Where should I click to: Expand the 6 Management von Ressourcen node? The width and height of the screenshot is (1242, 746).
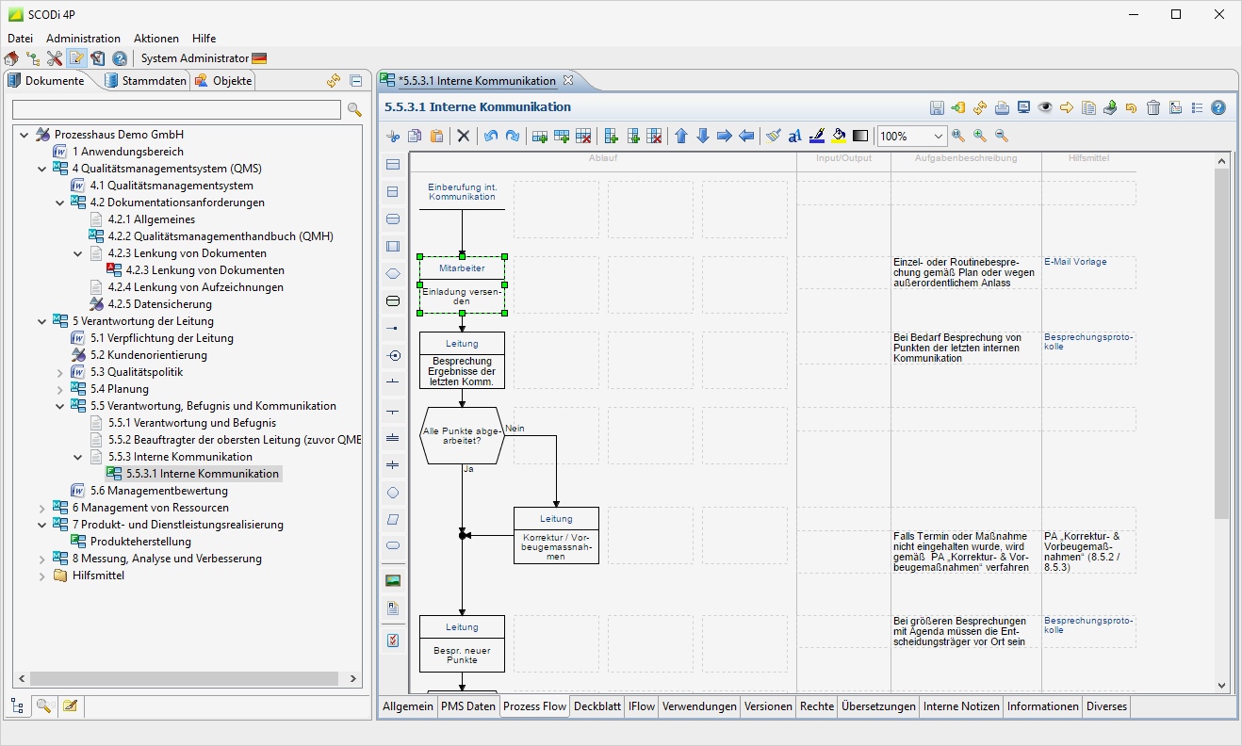tap(41, 508)
